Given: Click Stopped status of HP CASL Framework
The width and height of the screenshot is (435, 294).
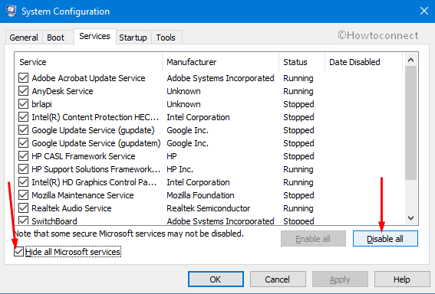Looking at the screenshot, I should coord(298,156).
